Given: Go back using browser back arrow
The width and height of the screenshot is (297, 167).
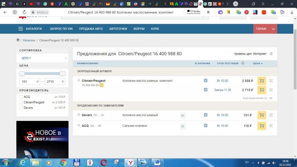Looking at the screenshot, I should (5, 12).
